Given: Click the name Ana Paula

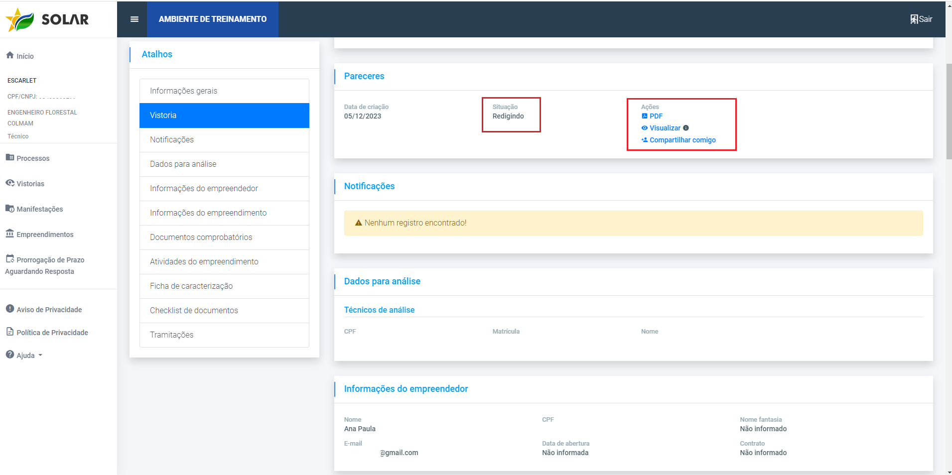Looking at the screenshot, I should pyautogui.click(x=360, y=429).
